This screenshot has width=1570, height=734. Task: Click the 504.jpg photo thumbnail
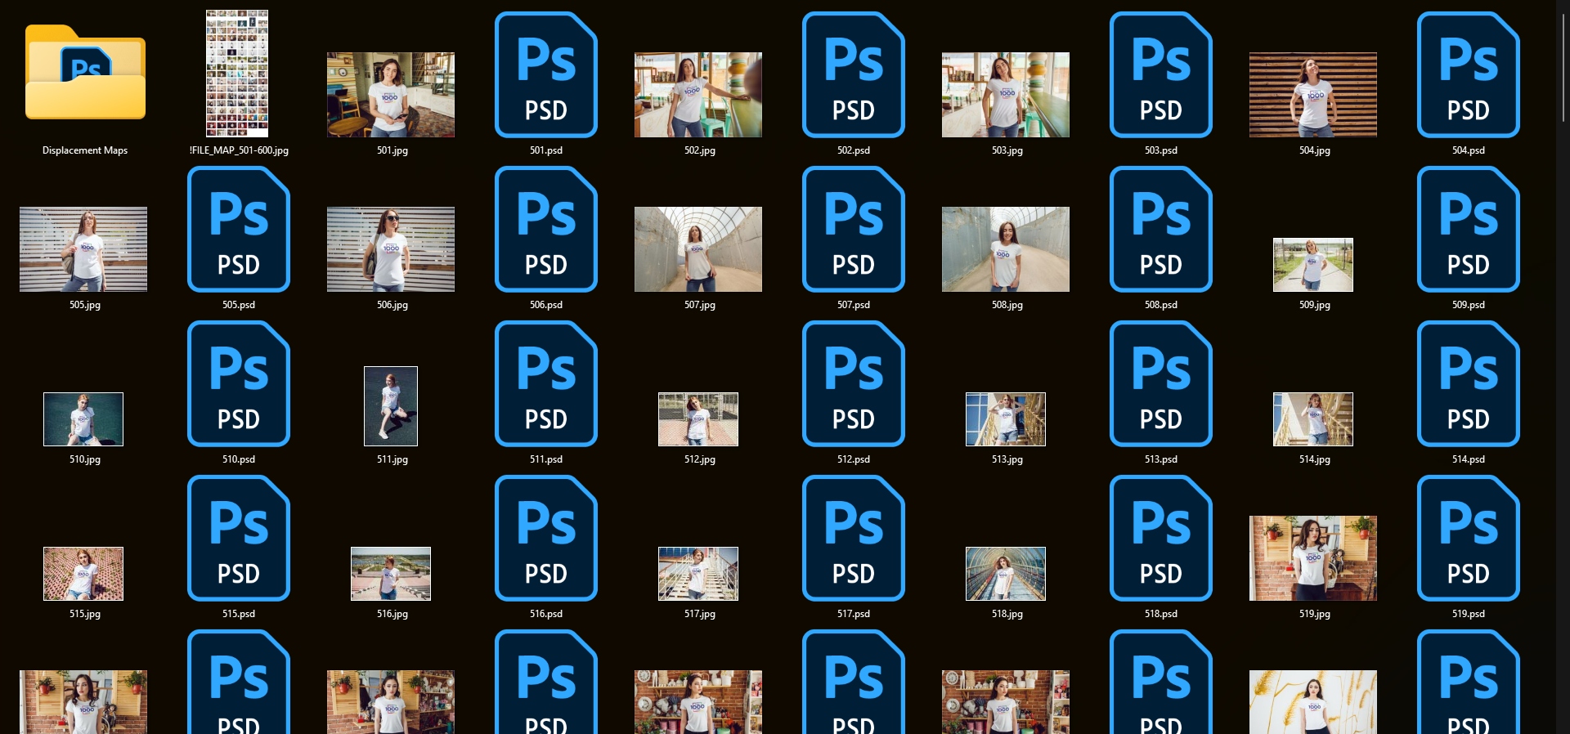[1313, 95]
